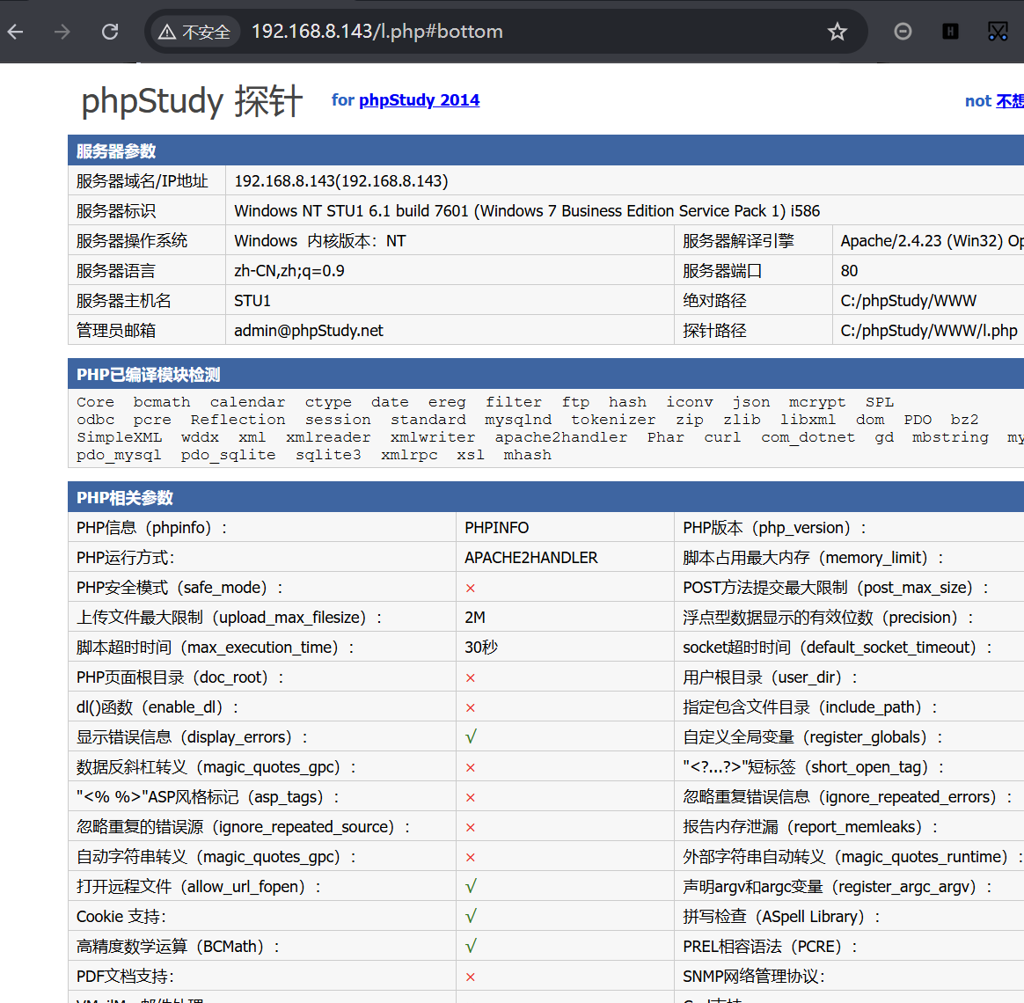Select the mhash module name

(527, 455)
